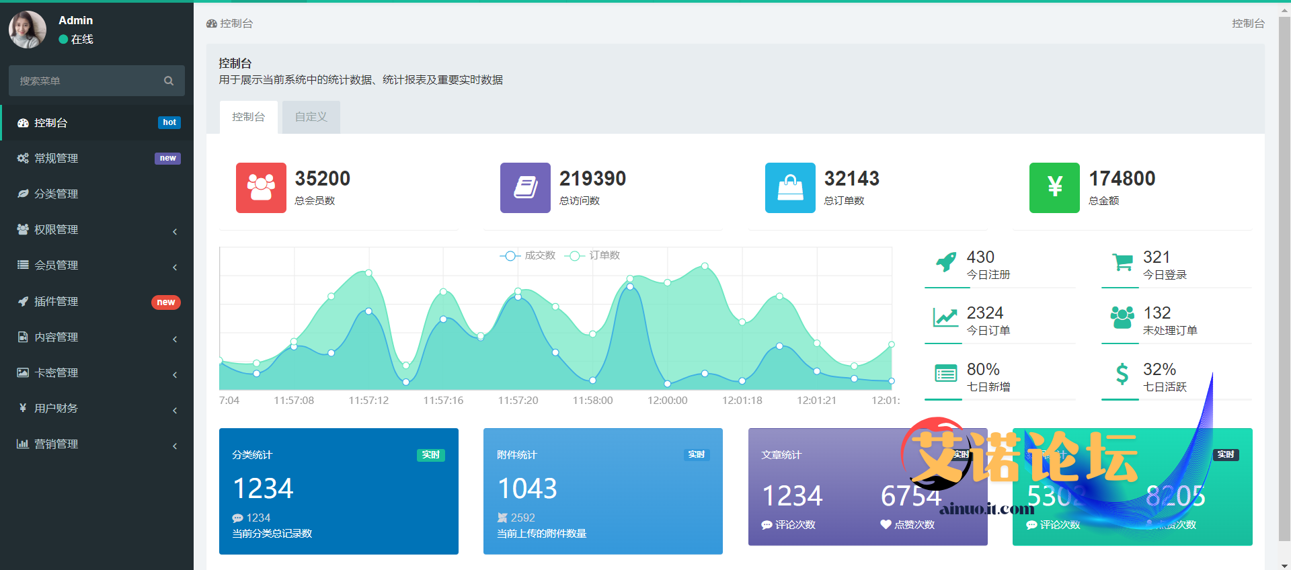Click the gears icon beside 常规管理

[23, 159]
